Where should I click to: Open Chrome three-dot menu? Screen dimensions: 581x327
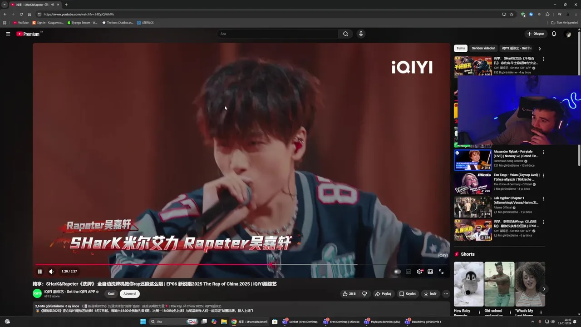tap(576, 14)
